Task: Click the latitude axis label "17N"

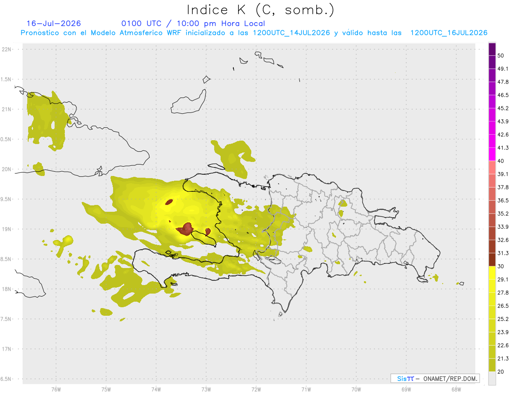Action: [x=7, y=349]
